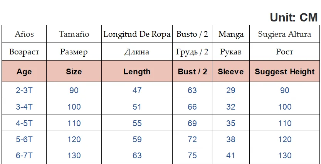Image resolution: width=321 pixels, height=164 pixels.
Task: Click the "Sugiera Altura" header cell
Action: point(285,34)
